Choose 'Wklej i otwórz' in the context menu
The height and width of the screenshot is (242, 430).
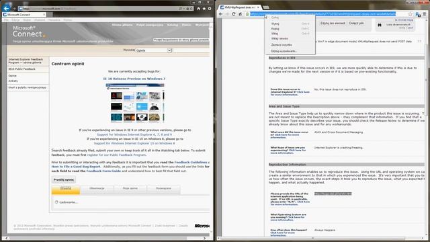(290, 39)
